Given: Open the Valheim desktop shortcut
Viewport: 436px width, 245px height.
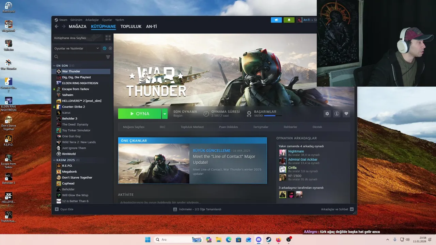Looking at the screenshot, I should pos(9,45).
